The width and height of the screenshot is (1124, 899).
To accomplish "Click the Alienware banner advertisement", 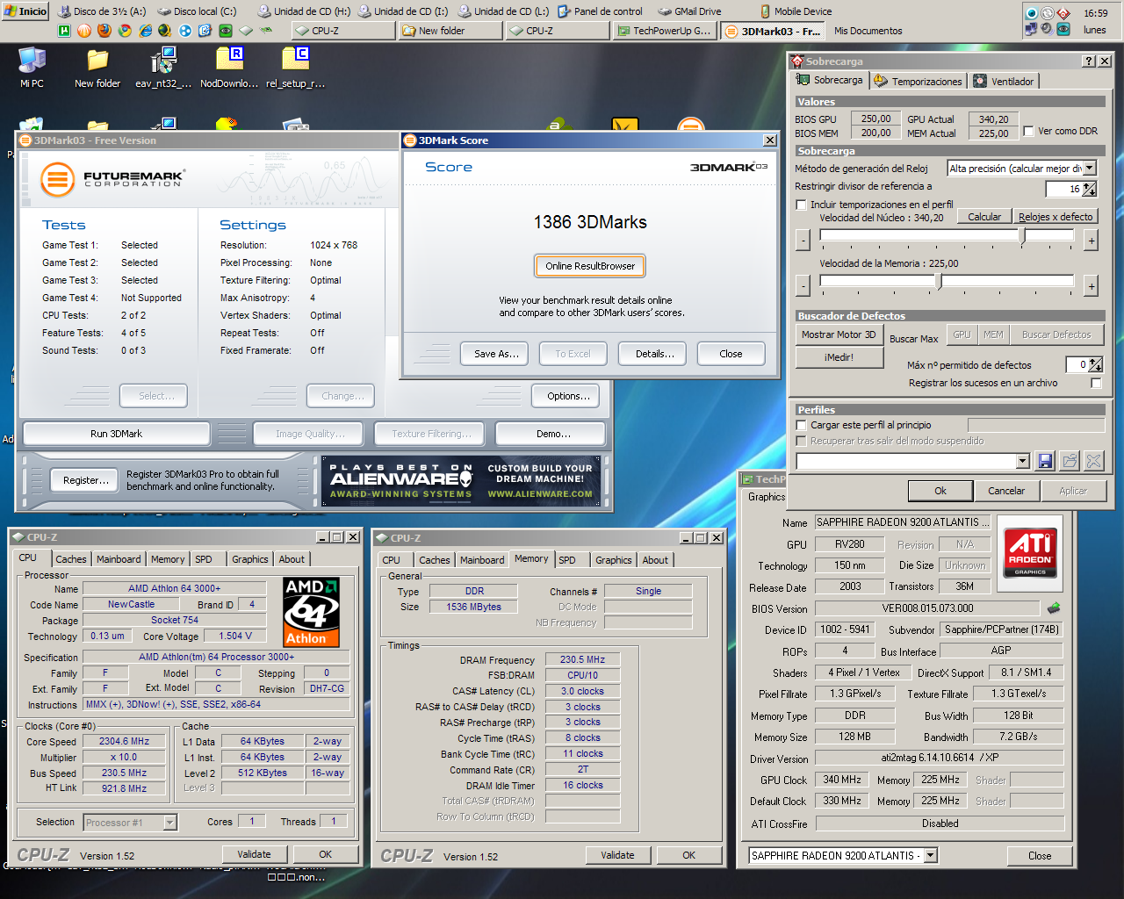I will [462, 482].
